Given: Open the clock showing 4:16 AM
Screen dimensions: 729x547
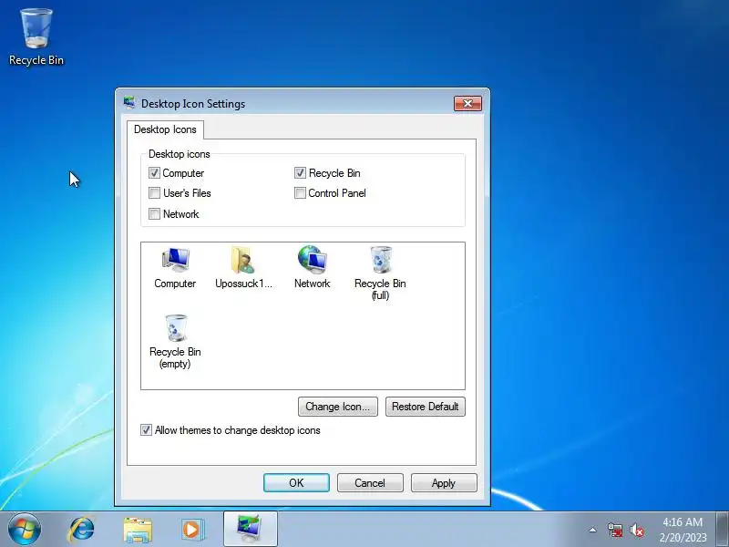Looking at the screenshot, I should [x=683, y=530].
